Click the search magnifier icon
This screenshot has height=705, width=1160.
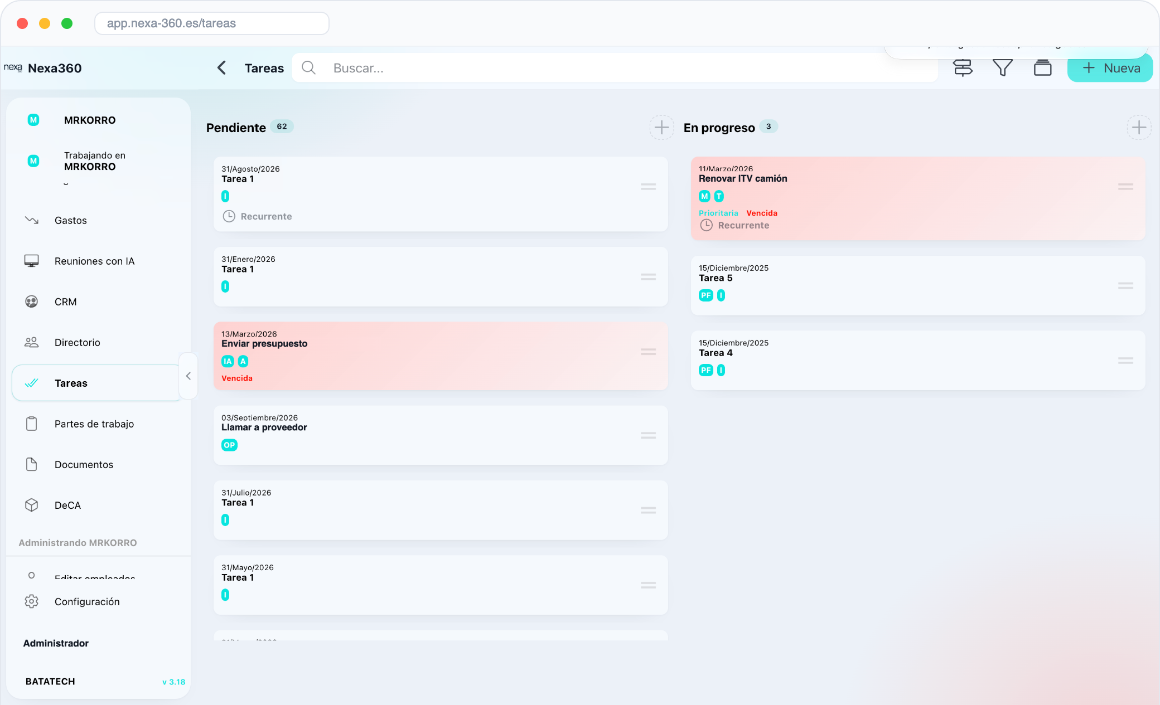pyautogui.click(x=308, y=68)
